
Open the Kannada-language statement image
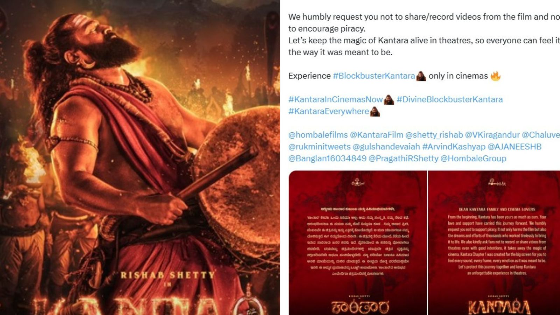pos(358,243)
